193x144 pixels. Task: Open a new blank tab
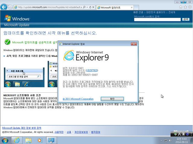pos(136,7)
